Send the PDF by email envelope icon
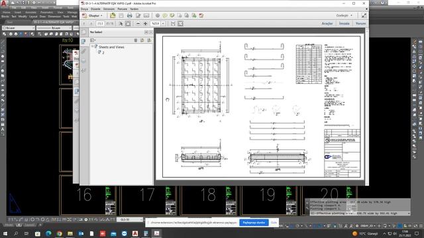This screenshot has height=238, width=424. tap(146, 16)
